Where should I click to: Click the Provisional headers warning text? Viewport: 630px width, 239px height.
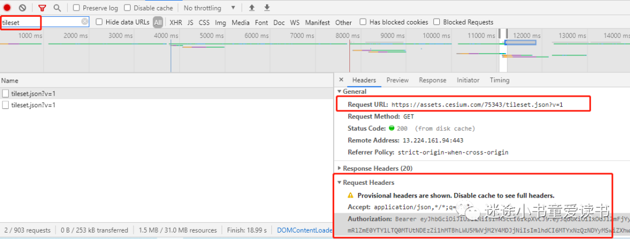coord(456,196)
